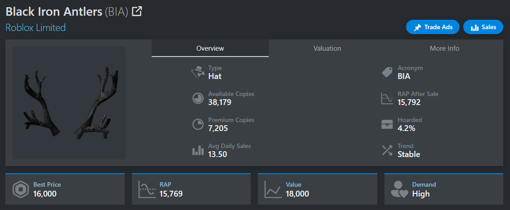This screenshot has width=510, height=210.
Task: Click the Hoarded label
Action: [x=410, y=120]
